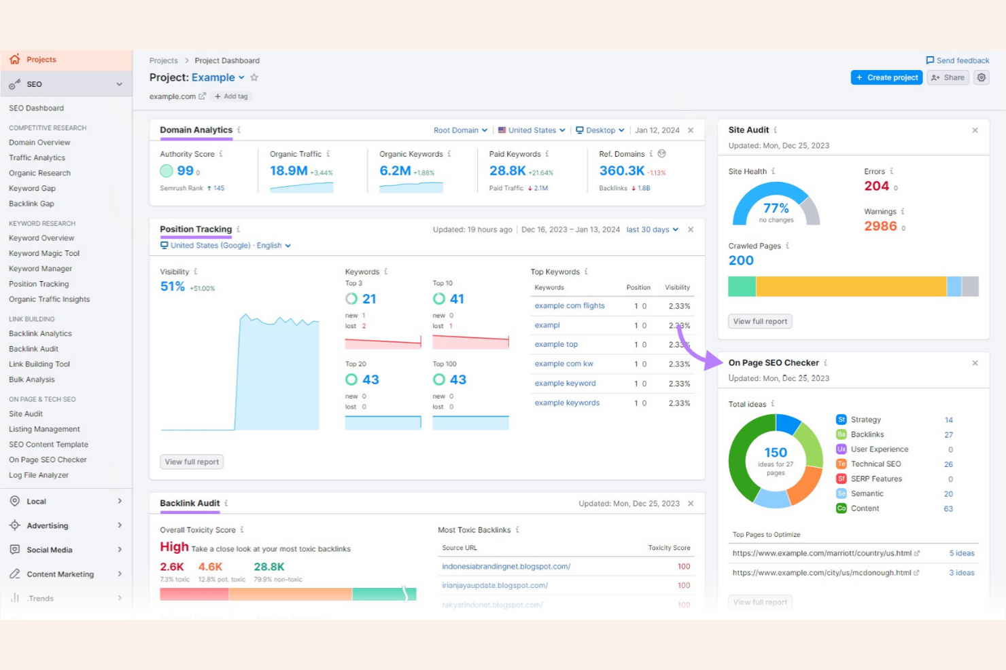Viewport: 1006px width, 670px height.
Task: Click the Share button
Action: tap(948, 77)
